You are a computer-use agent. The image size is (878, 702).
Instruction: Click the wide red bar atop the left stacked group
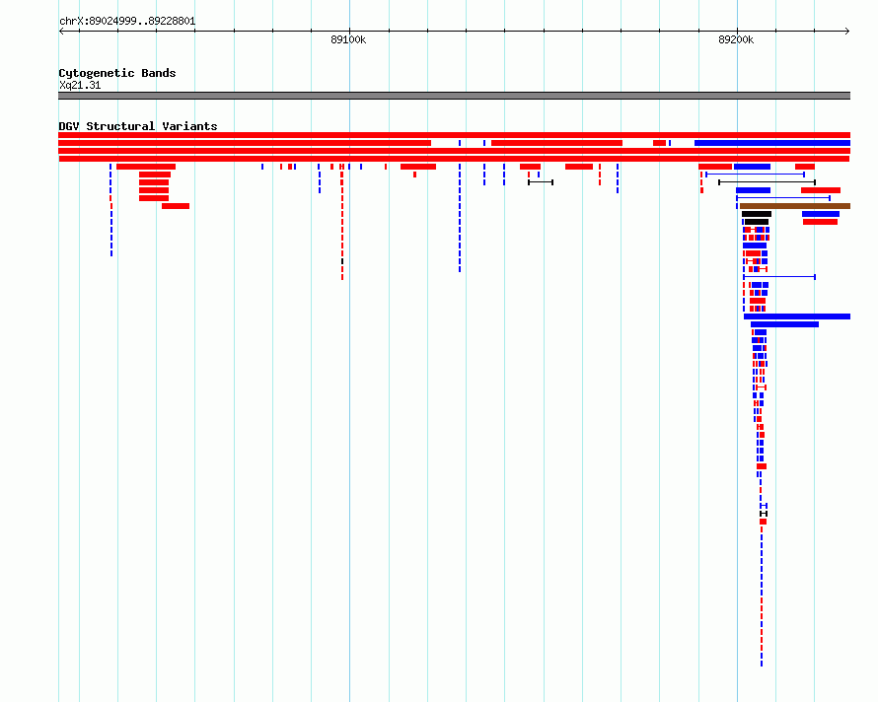click(146, 167)
